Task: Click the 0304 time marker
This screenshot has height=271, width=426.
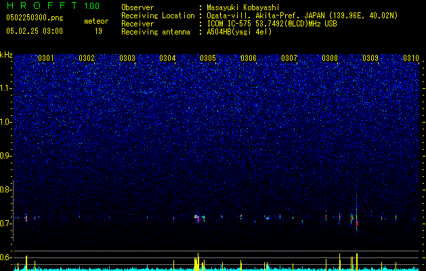Action: click(167, 58)
